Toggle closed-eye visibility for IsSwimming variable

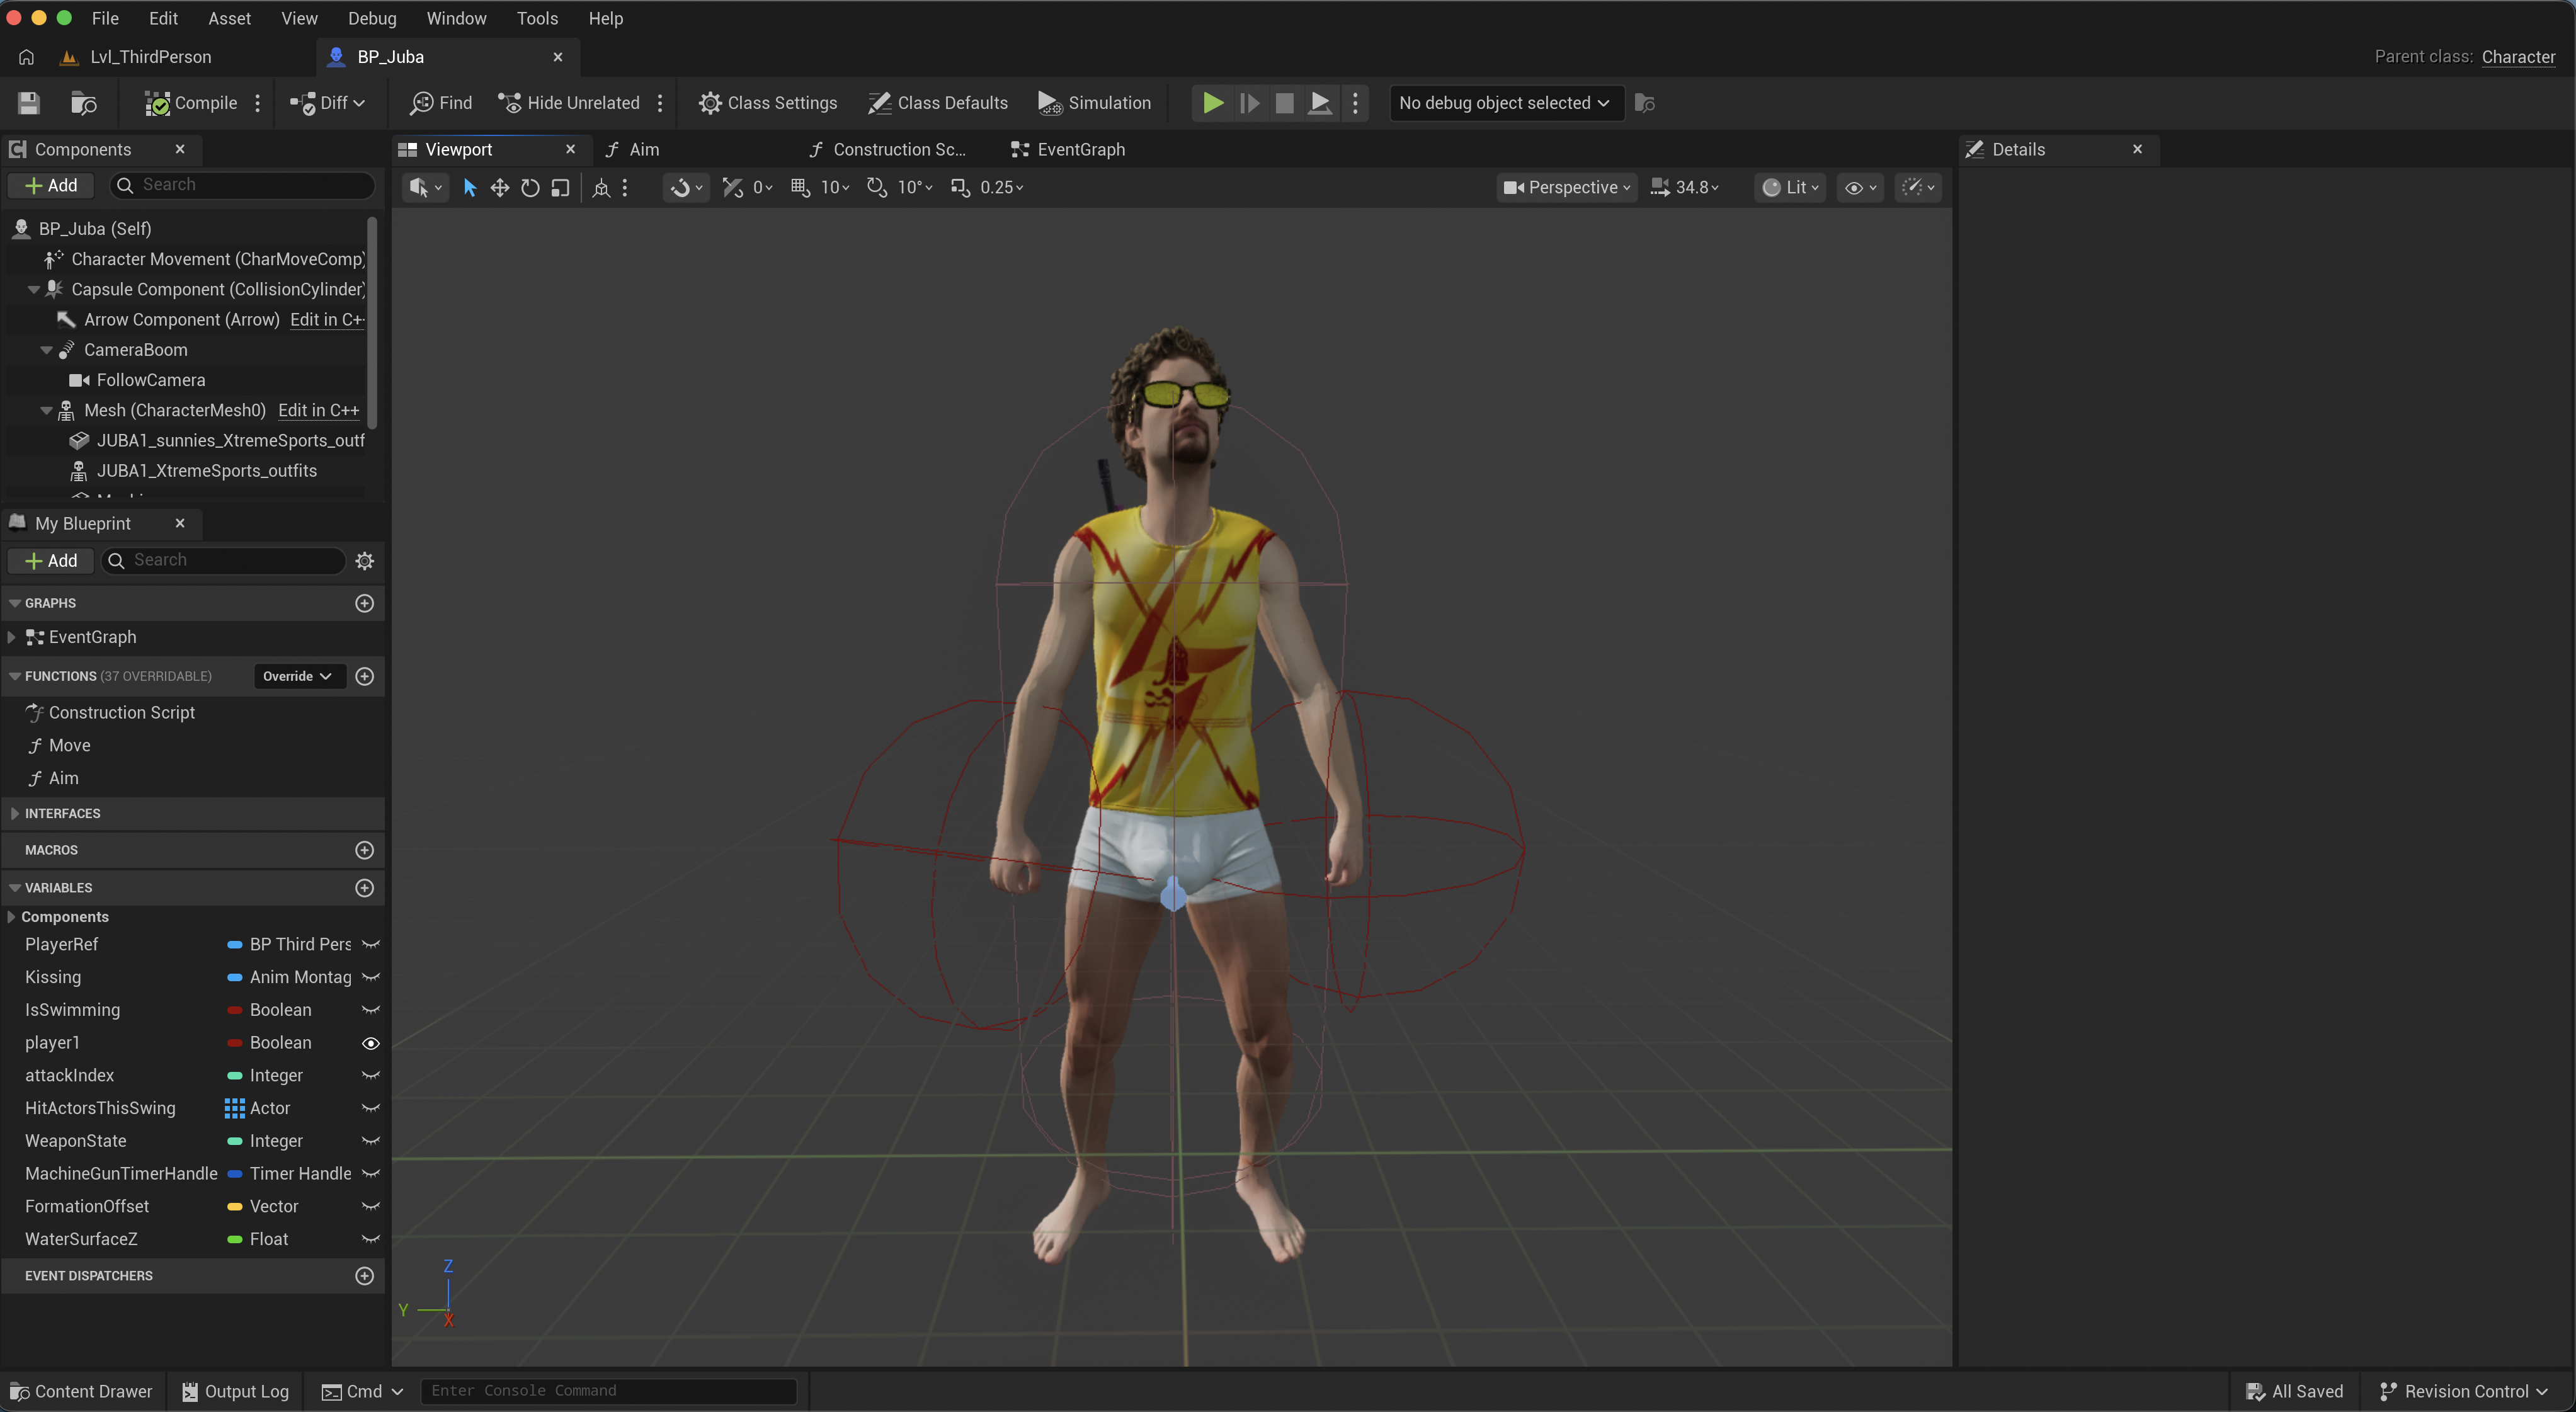(x=370, y=1010)
